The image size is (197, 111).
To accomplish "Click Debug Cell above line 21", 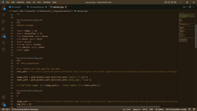I will (38, 20).
